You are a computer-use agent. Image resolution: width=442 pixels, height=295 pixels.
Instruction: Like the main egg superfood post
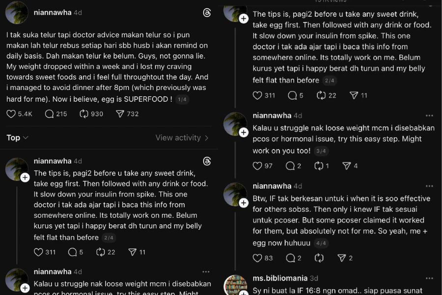point(11,114)
